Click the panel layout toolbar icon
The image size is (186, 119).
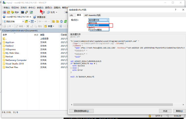[31, 12]
